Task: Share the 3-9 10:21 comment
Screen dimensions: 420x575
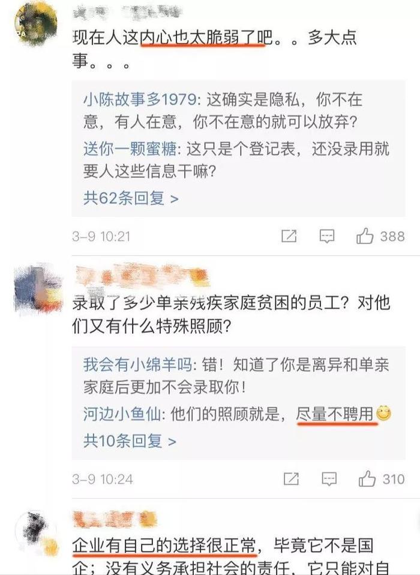Action: coord(289,236)
